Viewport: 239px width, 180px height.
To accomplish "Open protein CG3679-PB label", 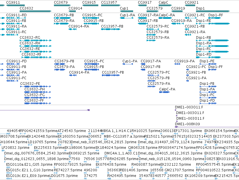I will (x=64, y=61).
